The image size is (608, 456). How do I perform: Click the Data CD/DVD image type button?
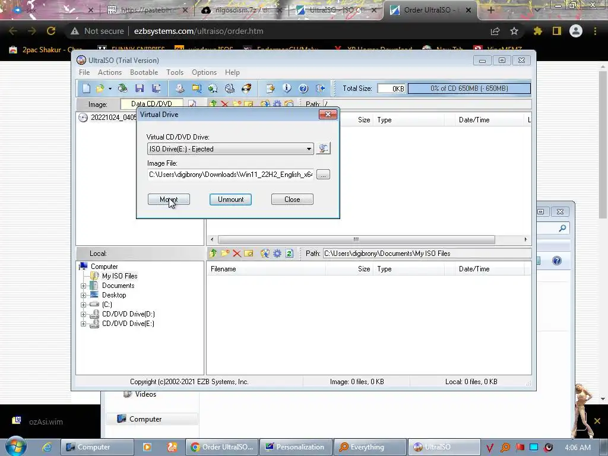[x=151, y=104]
